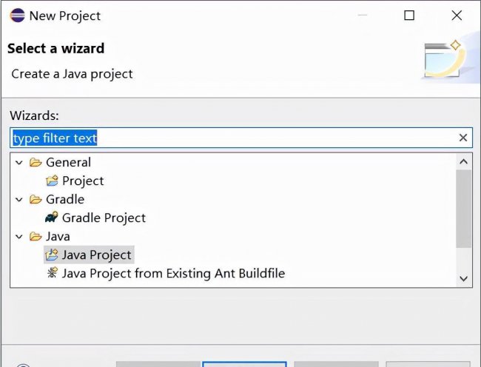481x367 pixels.
Task: Collapse the Gradle category chevron
Action: [19, 200]
